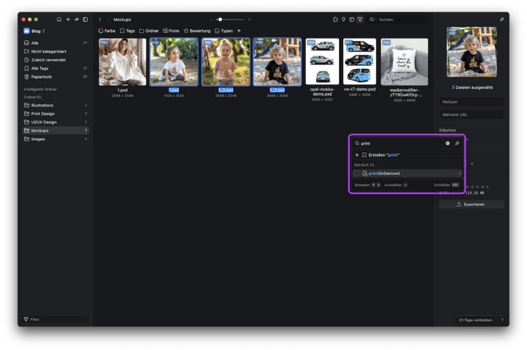Open help with the question mark
This screenshot has height=350, width=527.
point(502,320)
